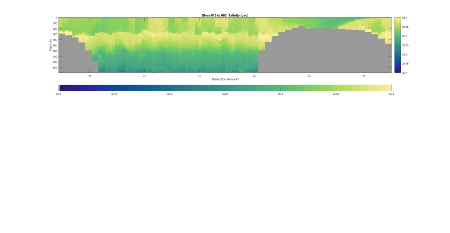Pick '35.2' label under horizontal colorbar
Viewport: 450px width, 233px height.
(x=169, y=94)
